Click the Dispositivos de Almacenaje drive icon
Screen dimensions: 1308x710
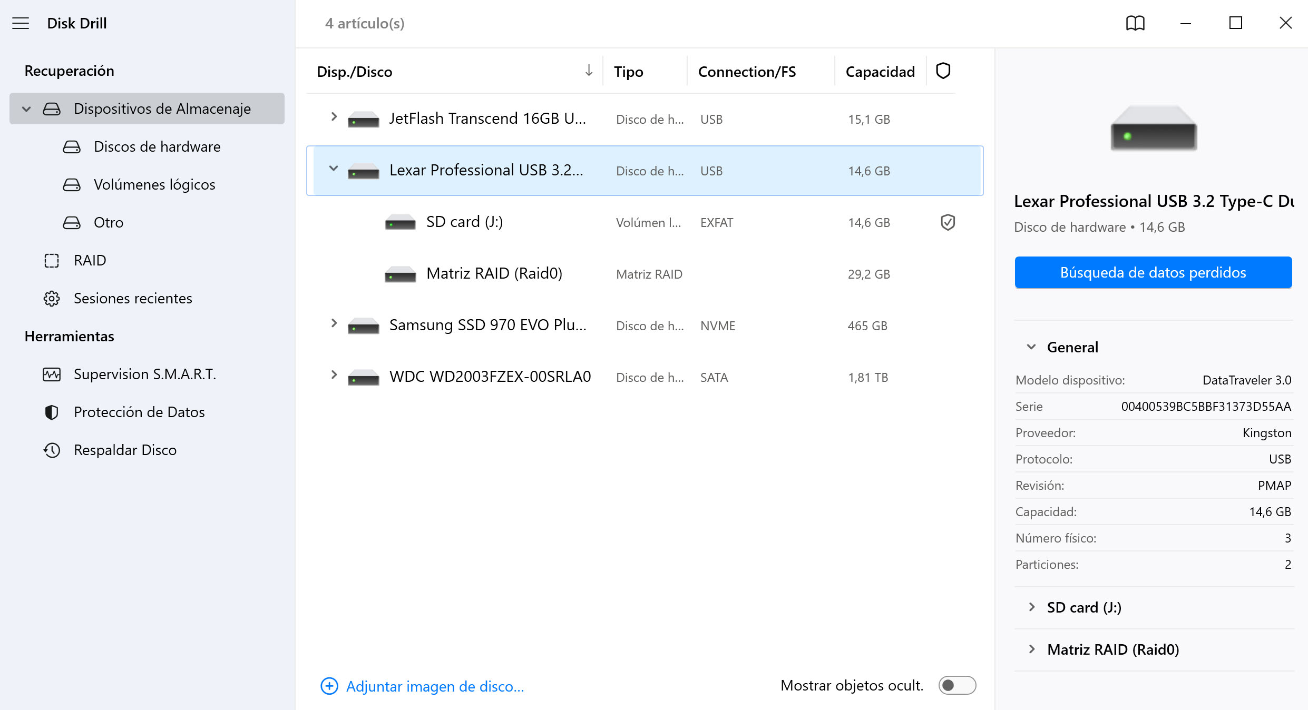pos(52,109)
